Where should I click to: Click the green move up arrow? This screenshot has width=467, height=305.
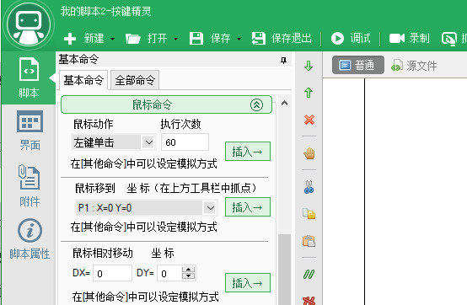309,93
